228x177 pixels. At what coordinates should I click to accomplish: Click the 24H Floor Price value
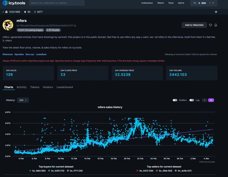click(x=63, y=75)
